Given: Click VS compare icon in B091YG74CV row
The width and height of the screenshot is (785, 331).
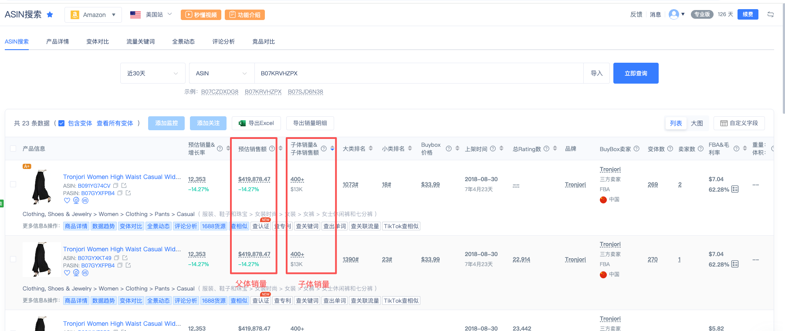Looking at the screenshot, I should coord(85,200).
